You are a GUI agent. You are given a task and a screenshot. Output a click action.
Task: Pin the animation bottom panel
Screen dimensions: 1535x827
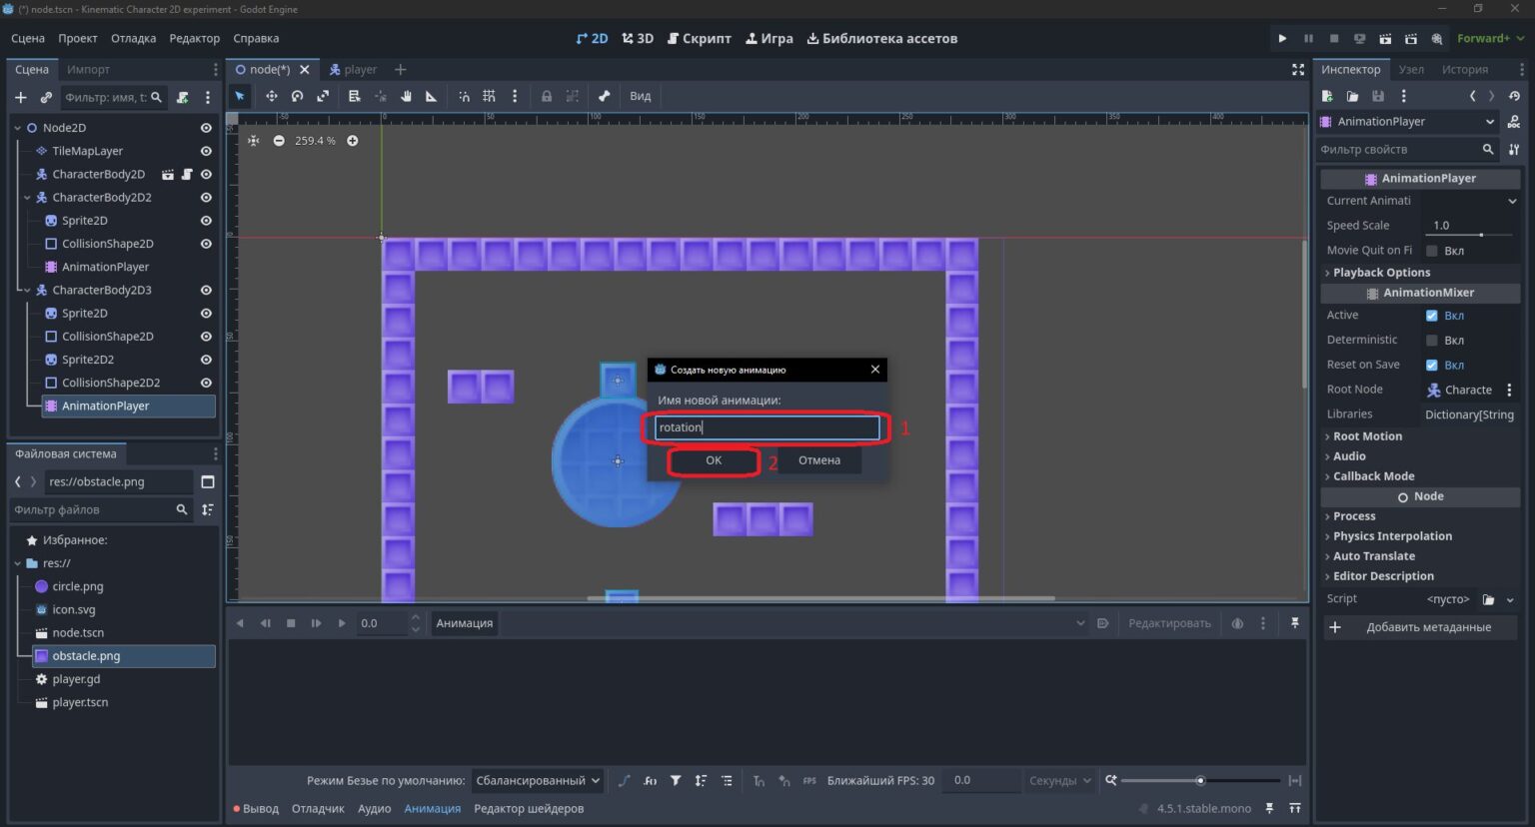(1294, 622)
